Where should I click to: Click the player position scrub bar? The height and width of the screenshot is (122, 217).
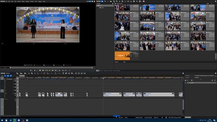tap(51, 68)
